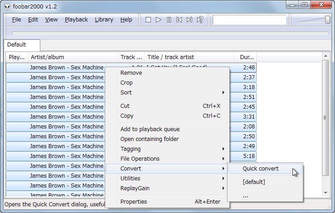
Task: Click Open containing folder
Action: point(167,139)
